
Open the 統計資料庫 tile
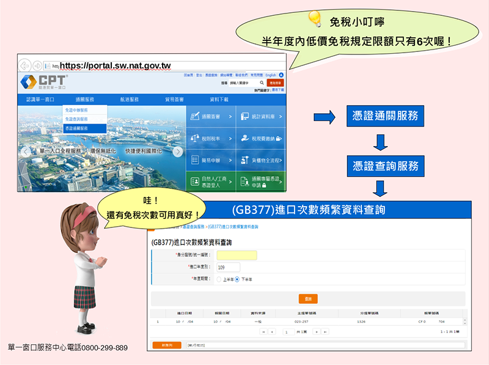(x=260, y=116)
